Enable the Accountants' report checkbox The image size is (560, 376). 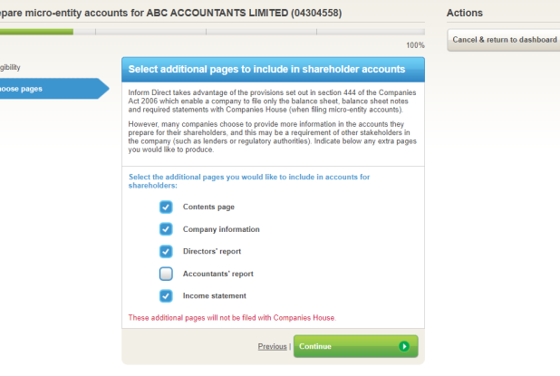[x=166, y=274]
